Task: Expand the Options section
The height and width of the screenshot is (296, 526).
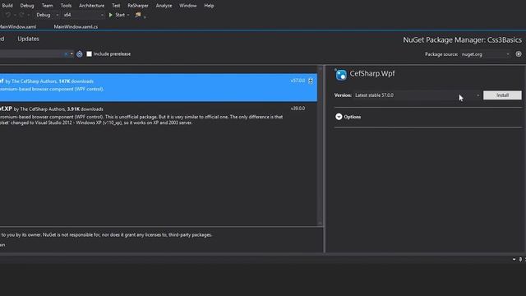Action: [348, 117]
